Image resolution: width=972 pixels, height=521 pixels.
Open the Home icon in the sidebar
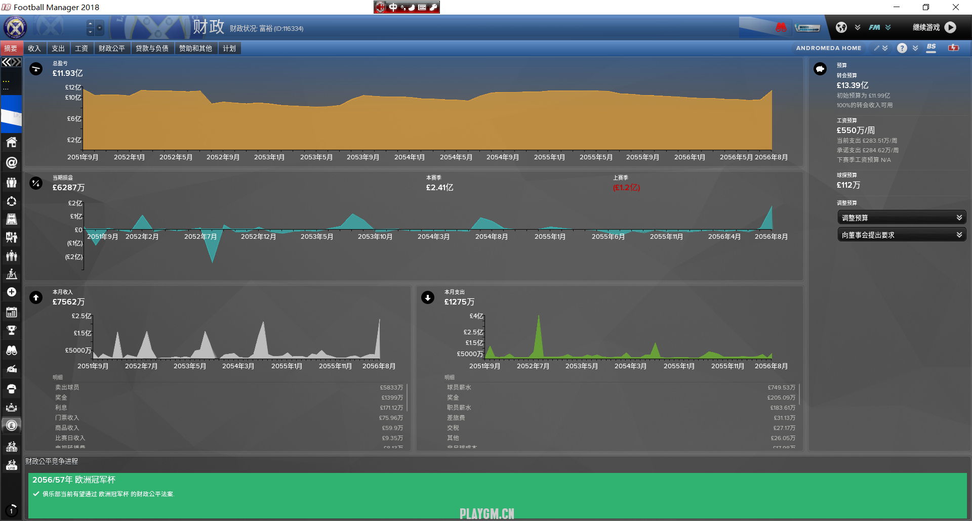[x=11, y=142]
